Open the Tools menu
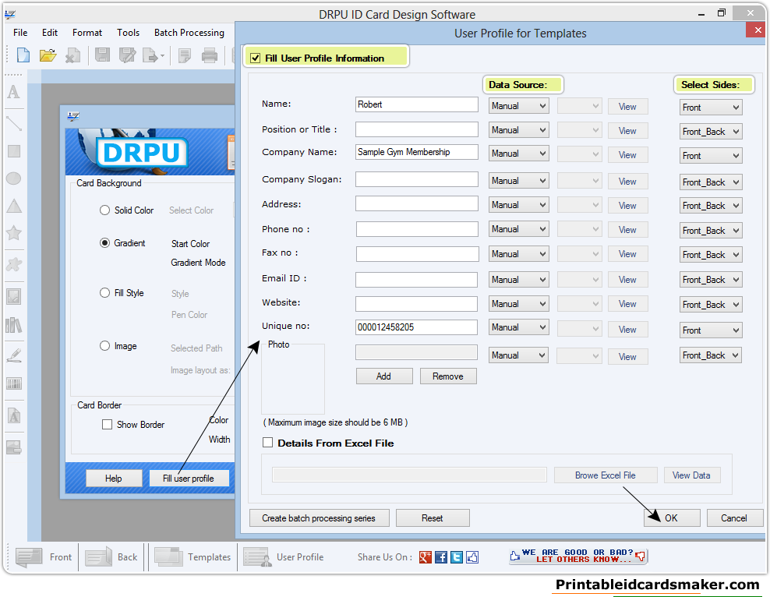Viewport: 770px width, 597px height. click(x=128, y=33)
